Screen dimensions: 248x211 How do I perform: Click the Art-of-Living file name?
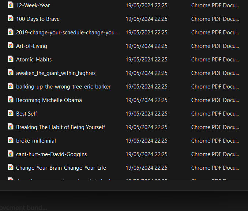coord(31,46)
